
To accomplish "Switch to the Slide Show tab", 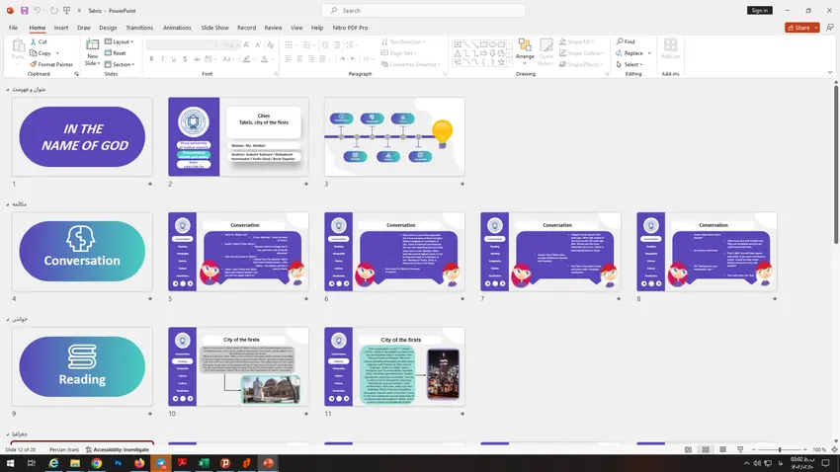I will pos(214,28).
